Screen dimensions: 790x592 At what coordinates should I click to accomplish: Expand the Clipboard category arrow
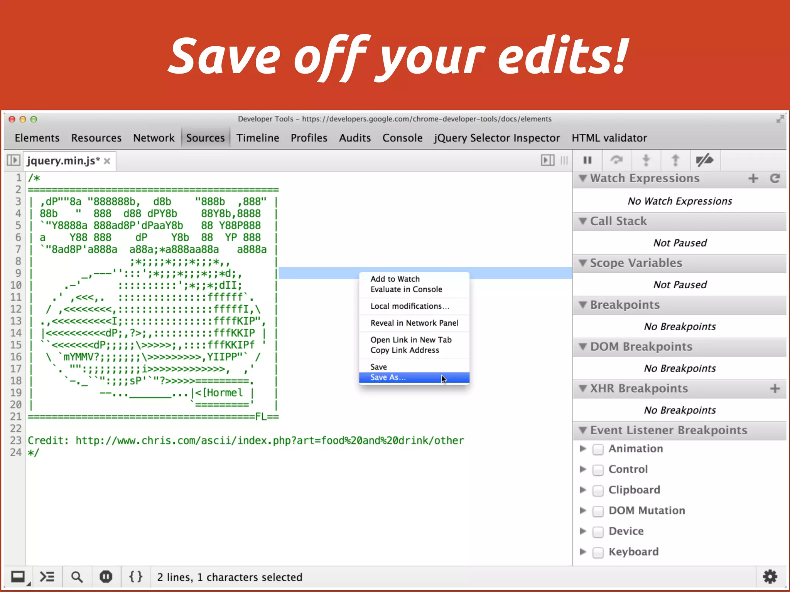[x=583, y=490]
